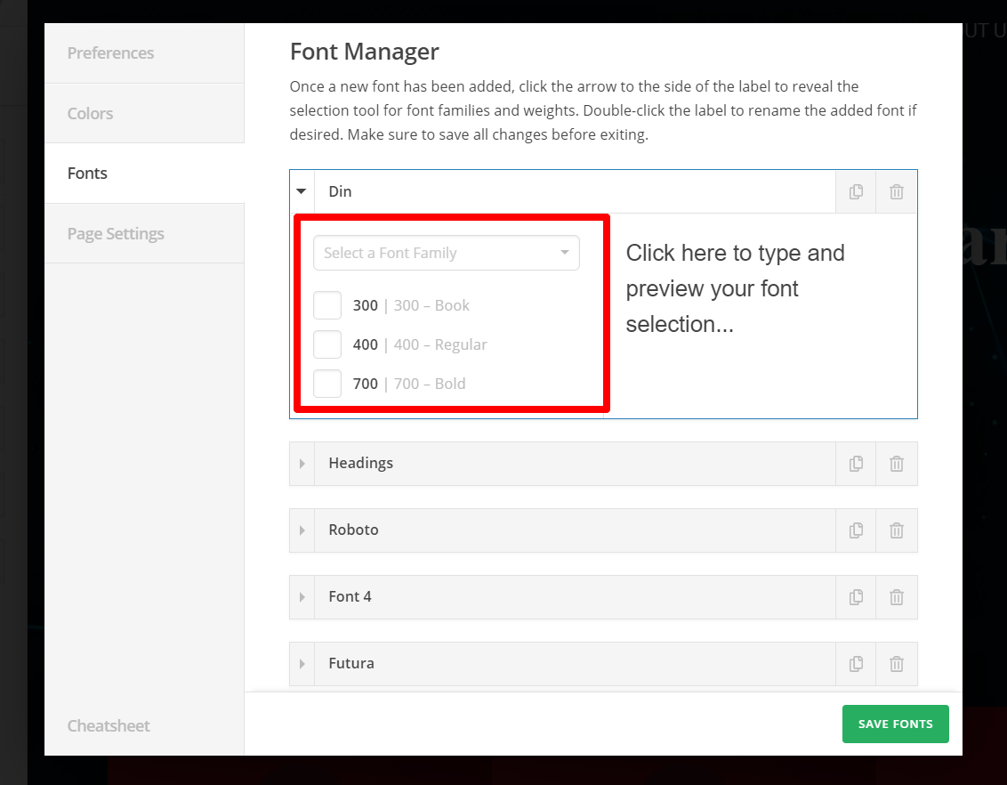Duplicate the Din font entry
This screenshot has width=1007, height=785.
click(856, 191)
